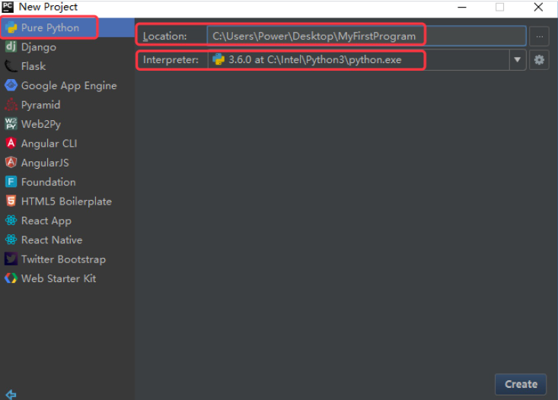
Task: Click the Web2Py logo icon
Action: pyautogui.click(x=11, y=124)
